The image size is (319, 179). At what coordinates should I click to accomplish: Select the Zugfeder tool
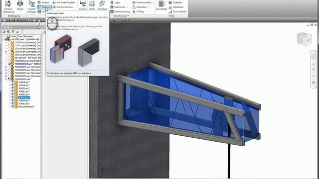click(x=175, y=2)
